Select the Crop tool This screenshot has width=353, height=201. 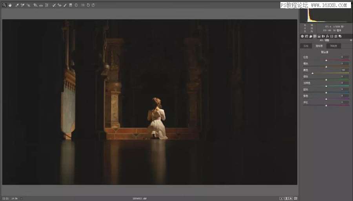click(x=35, y=5)
